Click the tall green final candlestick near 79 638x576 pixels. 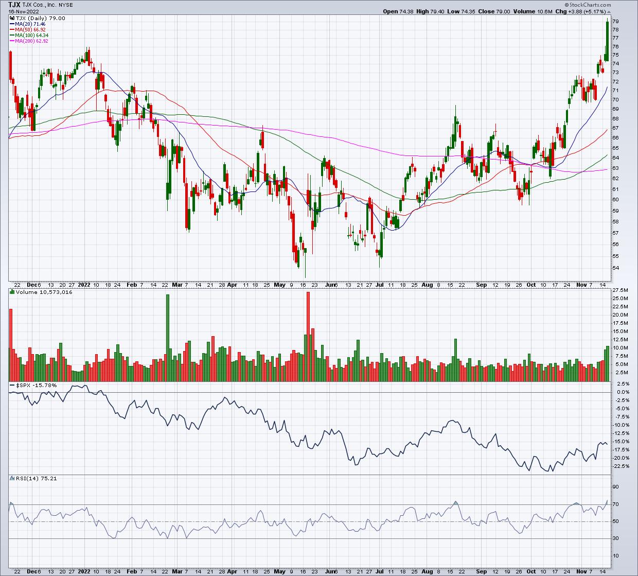tap(608, 41)
